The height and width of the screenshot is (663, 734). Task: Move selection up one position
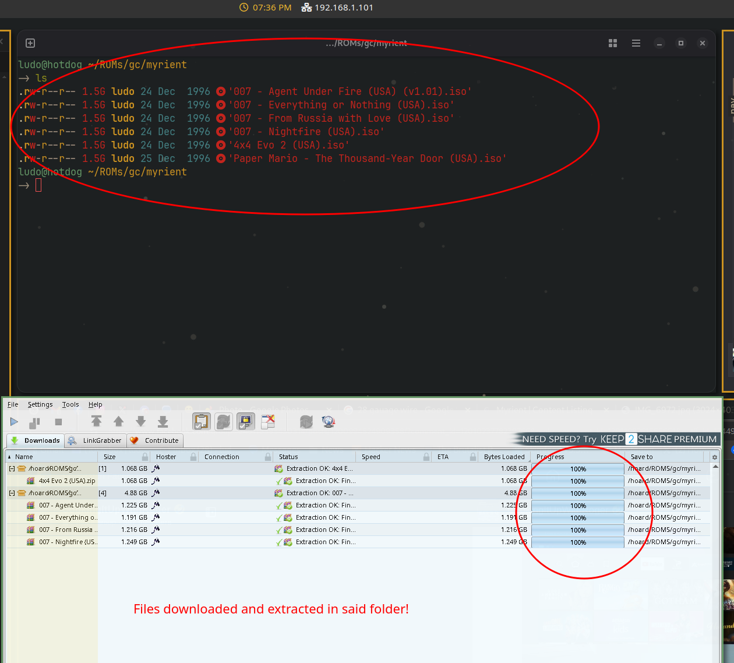click(x=119, y=421)
